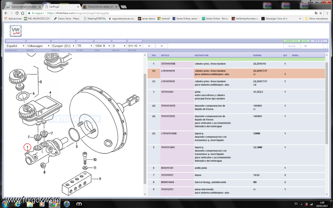The width and height of the screenshot is (333, 208).
Task: Click article number 357611243
Action: point(167,92)
